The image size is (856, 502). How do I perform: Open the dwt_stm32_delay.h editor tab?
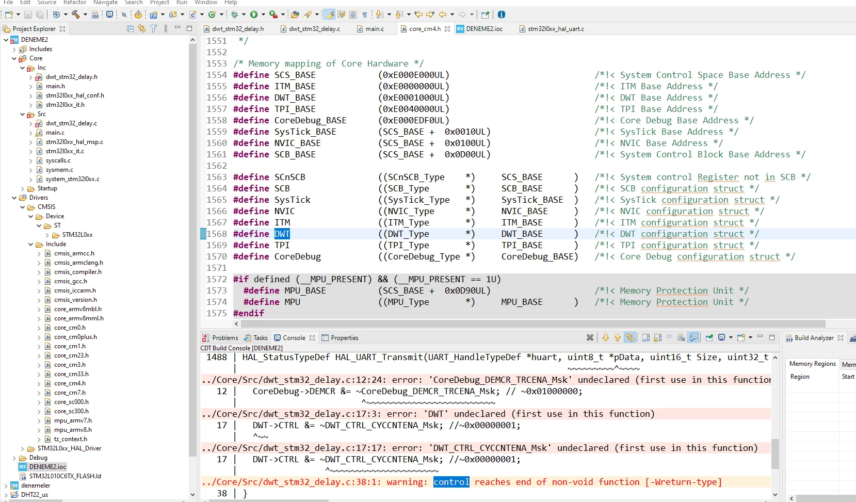234,29
